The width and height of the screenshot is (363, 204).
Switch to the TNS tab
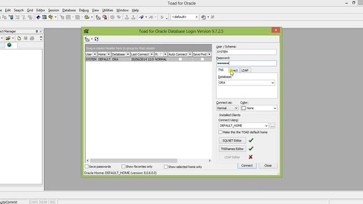click(221, 70)
